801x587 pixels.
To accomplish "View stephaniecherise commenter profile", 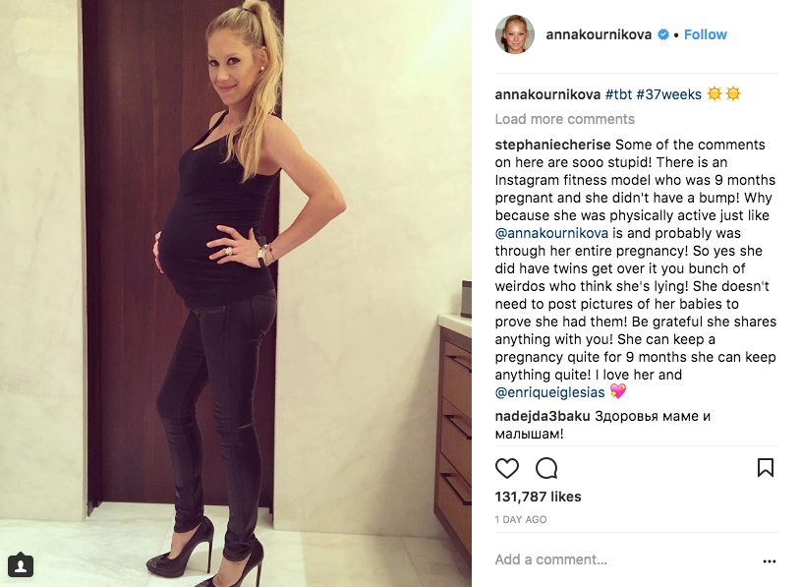I will click(552, 145).
